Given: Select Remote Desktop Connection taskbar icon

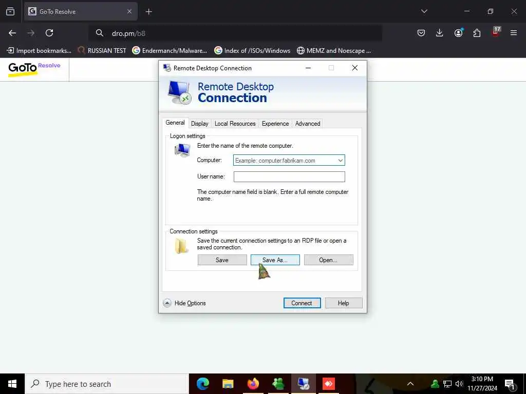Looking at the screenshot, I should [x=304, y=384].
